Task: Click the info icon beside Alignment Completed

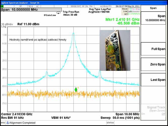Action: 8,122
